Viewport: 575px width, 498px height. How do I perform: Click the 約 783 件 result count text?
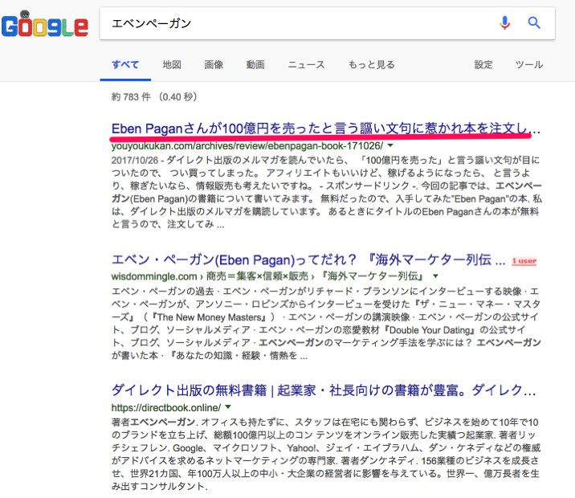pos(131,97)
